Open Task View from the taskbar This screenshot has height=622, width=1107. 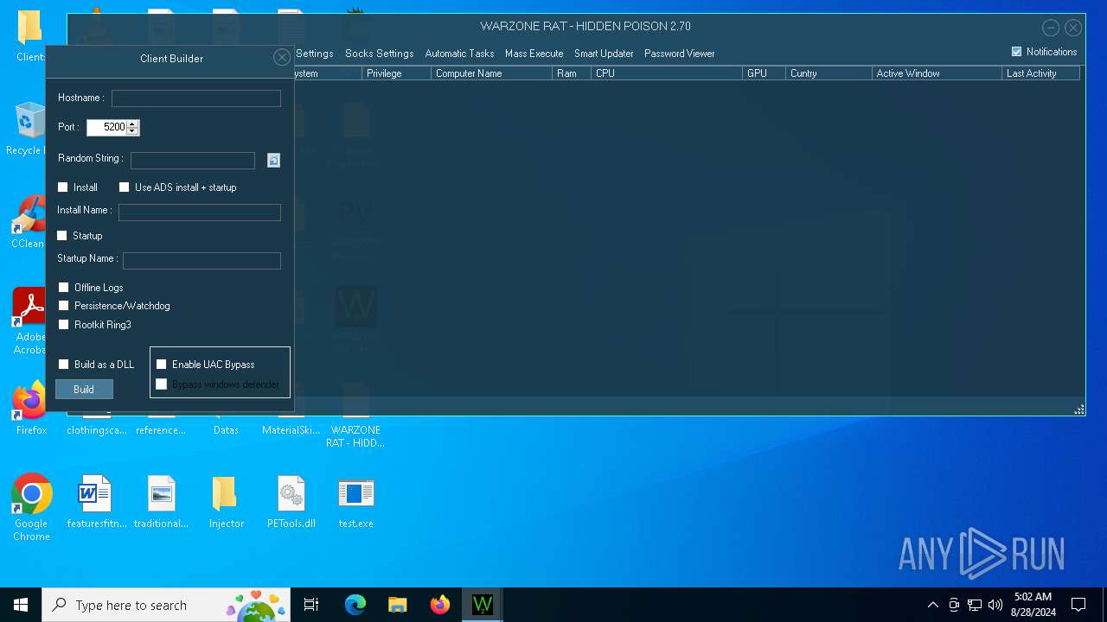[x=311, y=605]
